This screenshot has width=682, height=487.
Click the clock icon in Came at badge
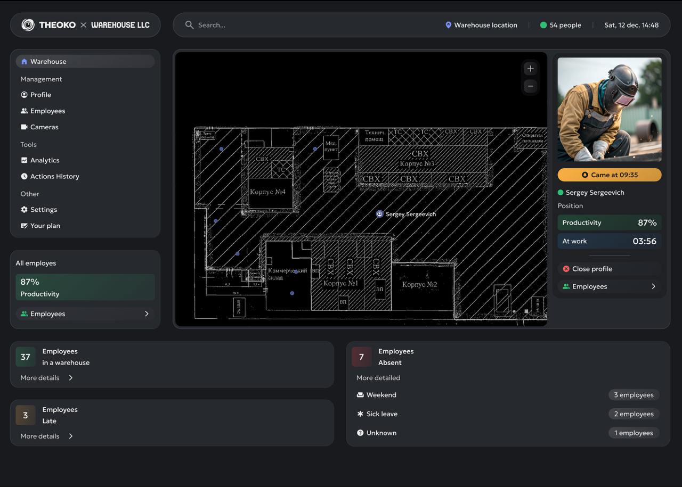point(585,175)
